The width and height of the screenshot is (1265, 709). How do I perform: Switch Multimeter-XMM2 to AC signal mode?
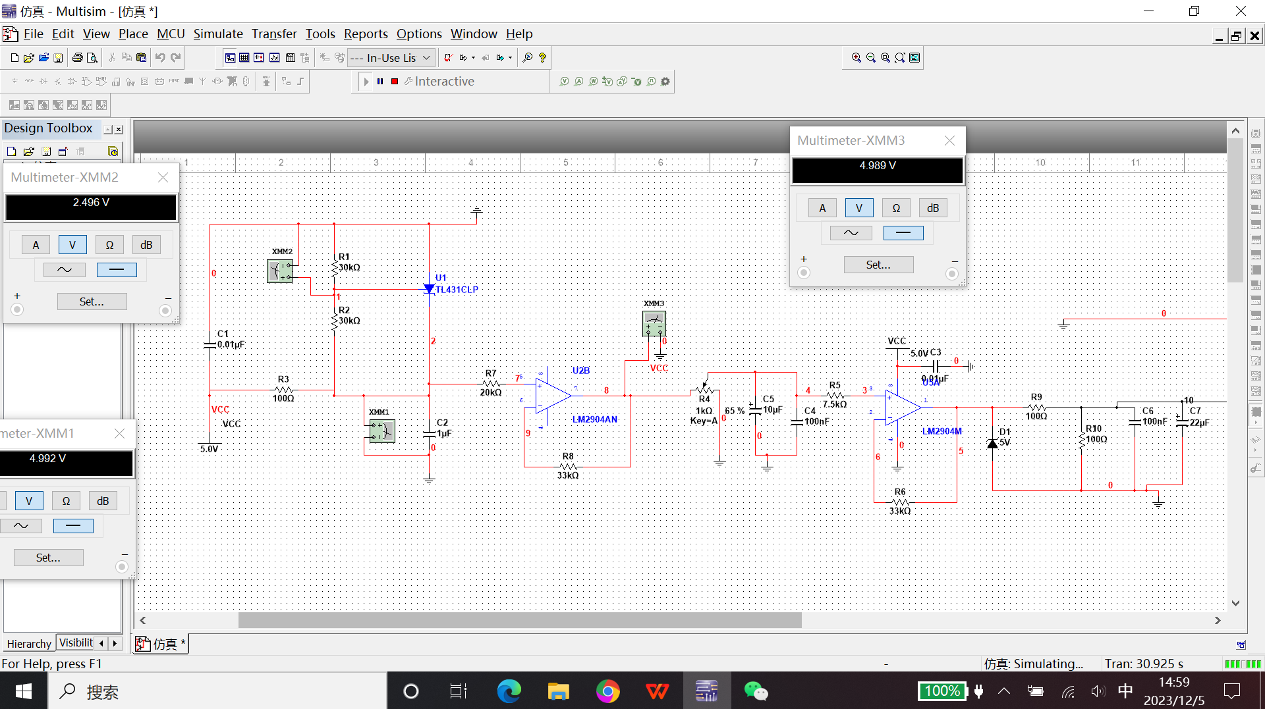click(64, 270)
